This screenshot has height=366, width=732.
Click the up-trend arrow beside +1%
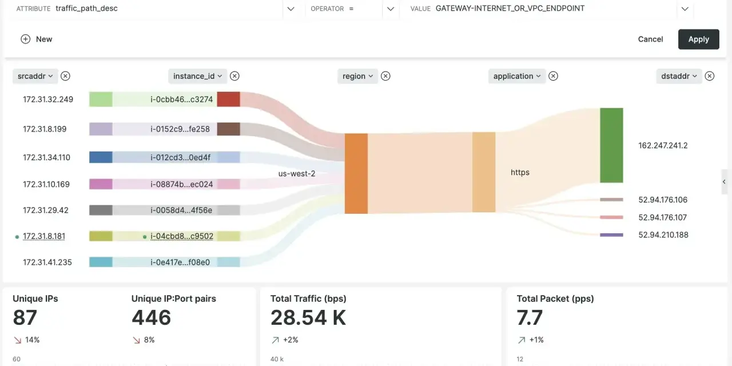[522, 340]
